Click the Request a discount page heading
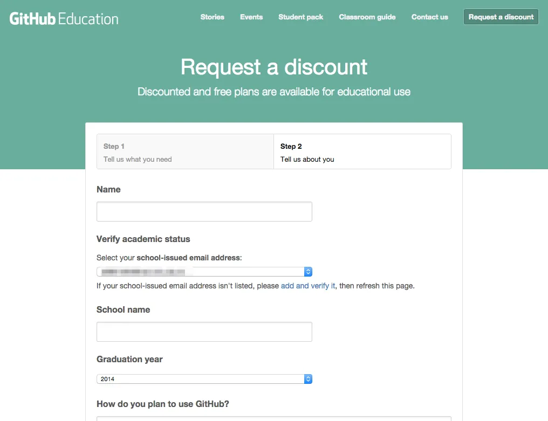Screen dimensions: 548x421 pos(273,67)
